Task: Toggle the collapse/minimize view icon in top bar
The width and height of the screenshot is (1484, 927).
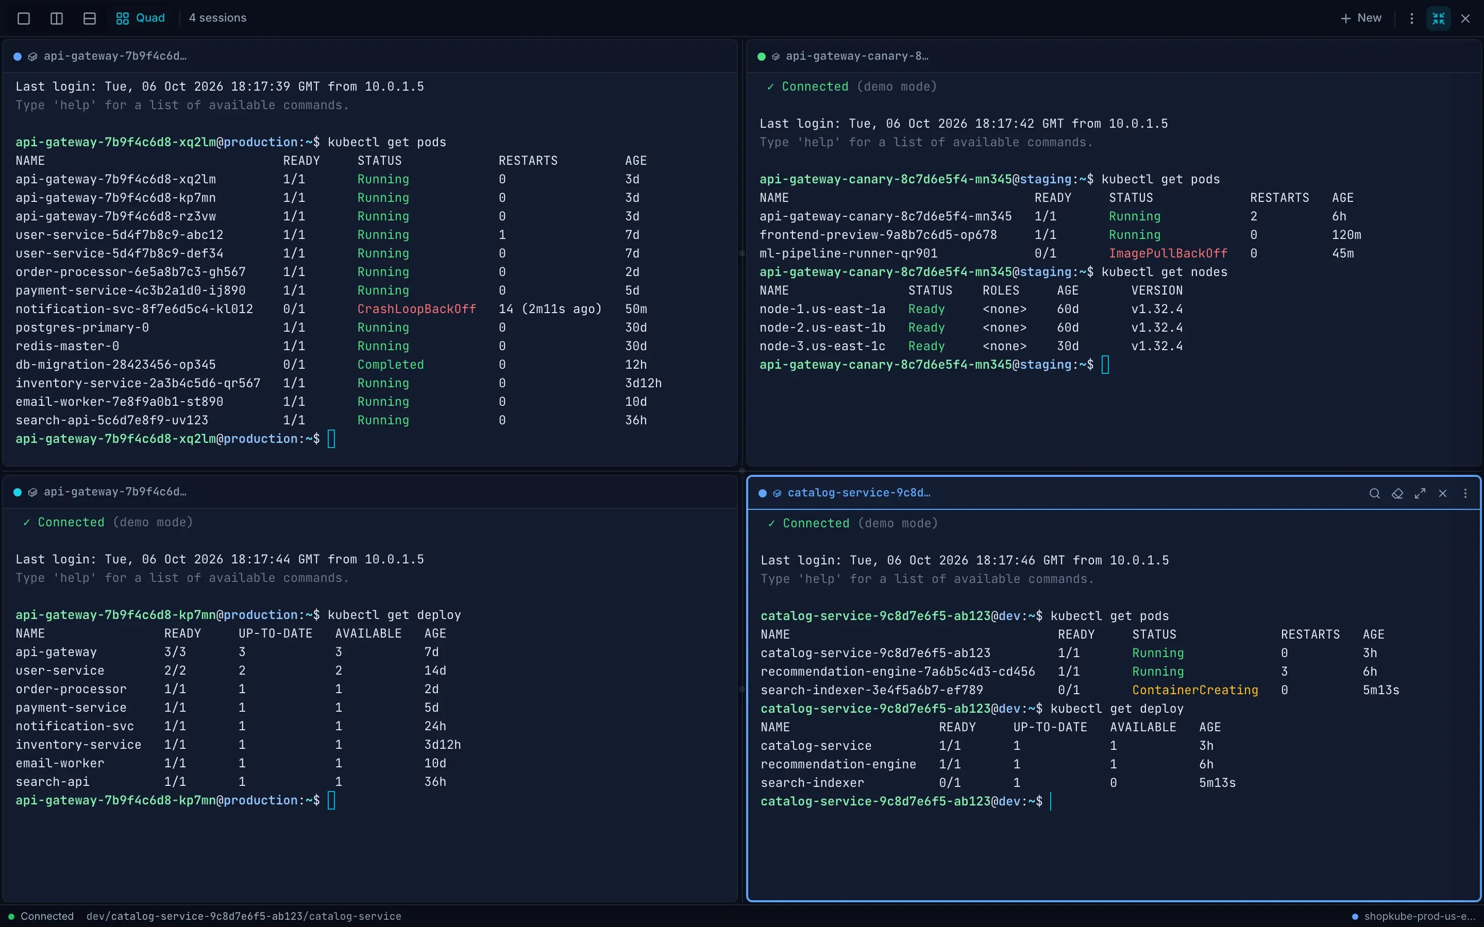Action: pyautogui.click(x=1439, y=19)
